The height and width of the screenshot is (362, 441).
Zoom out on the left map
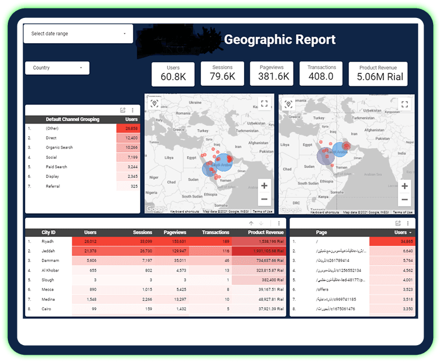pyautogui.click(x=264, y=199)
